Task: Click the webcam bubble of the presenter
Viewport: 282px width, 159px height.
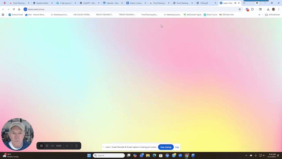Action: tap(17, 134)
